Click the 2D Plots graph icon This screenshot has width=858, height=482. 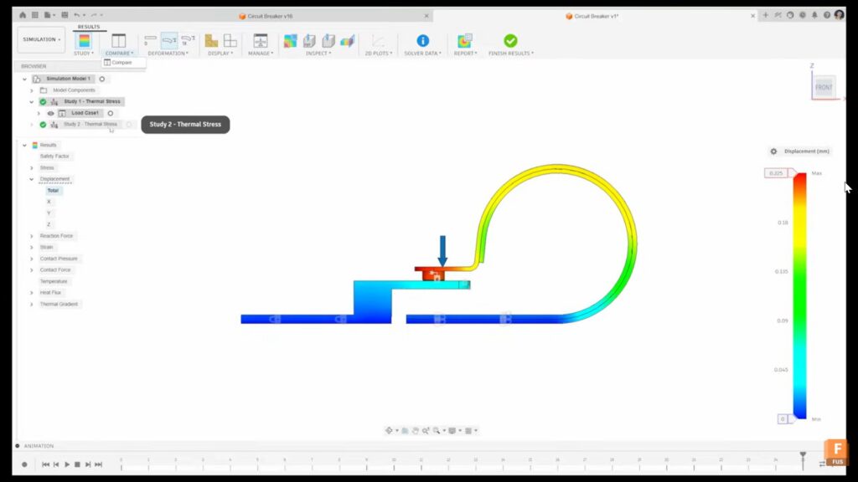tap(378, 41)
